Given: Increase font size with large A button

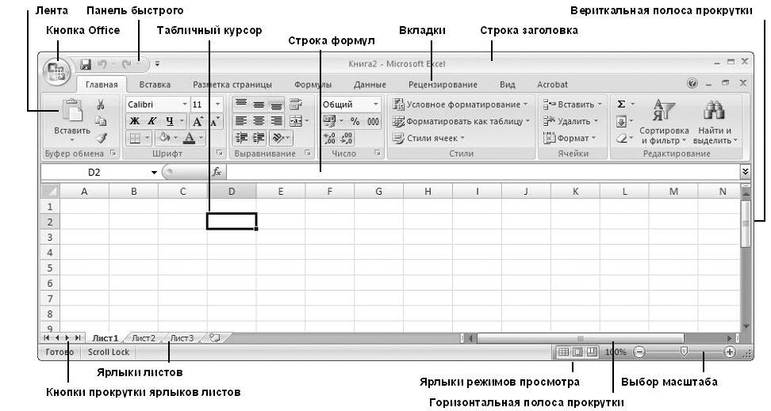Looking at the screenshot, I should click(198, 121).
